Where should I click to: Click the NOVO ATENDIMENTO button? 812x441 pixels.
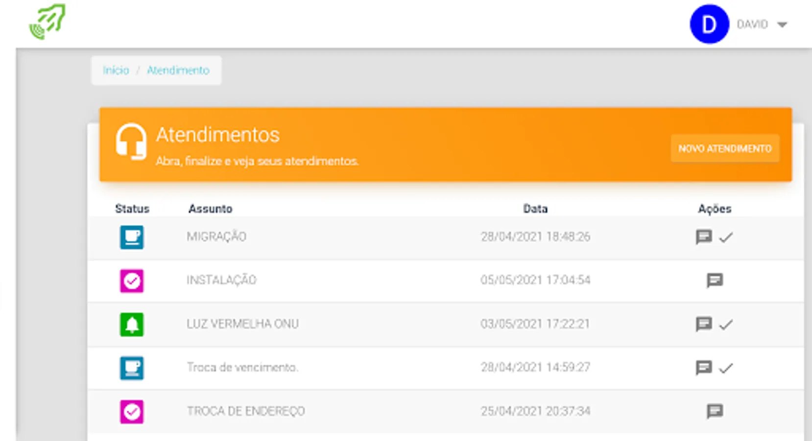725,148
